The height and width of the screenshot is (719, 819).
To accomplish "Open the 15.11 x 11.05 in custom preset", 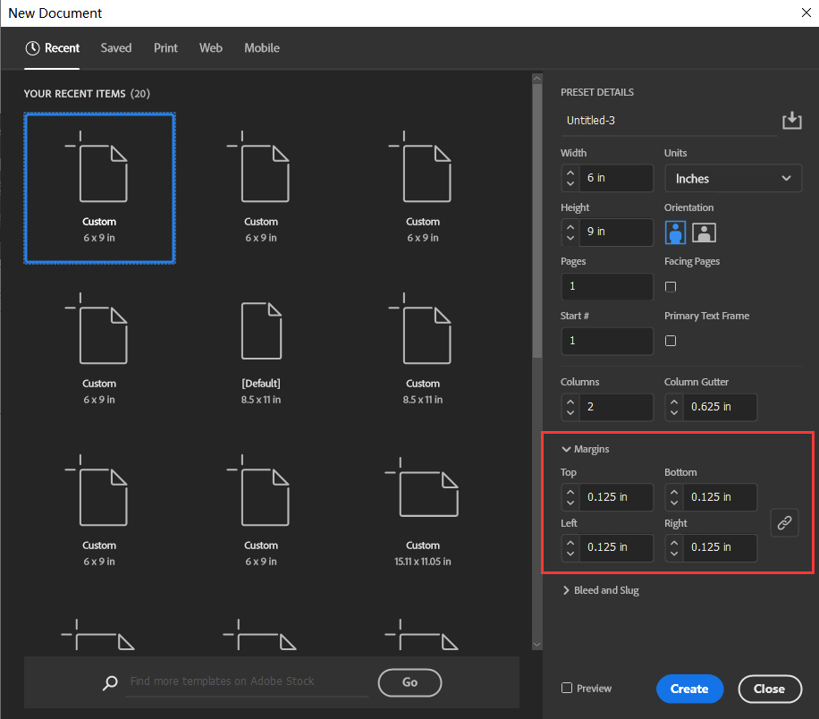I will [423, 512].
